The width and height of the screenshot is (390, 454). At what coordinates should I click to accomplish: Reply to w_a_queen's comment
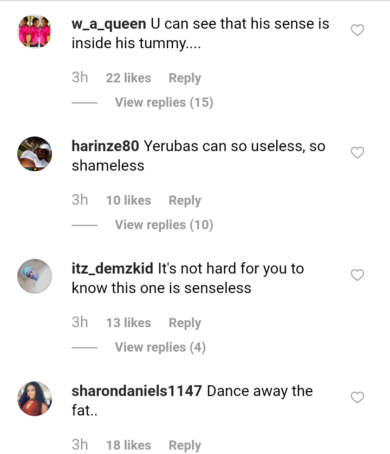point(185,78)
